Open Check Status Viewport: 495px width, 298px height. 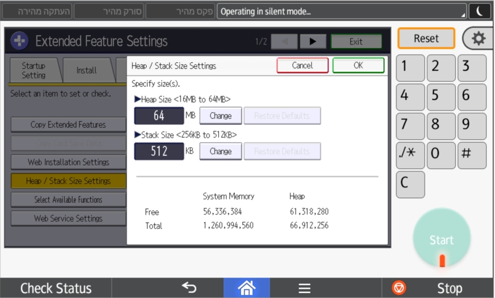point(55,288)
